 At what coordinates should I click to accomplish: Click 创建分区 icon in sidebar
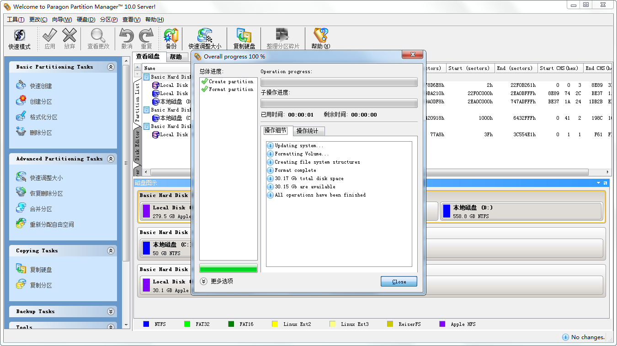pyautogui.click(x=21, y=101)
